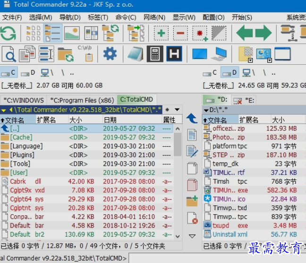Click the blue desktop screen icon
The height and width of the screenshot is (263, 306).
(x=200, y=54)
